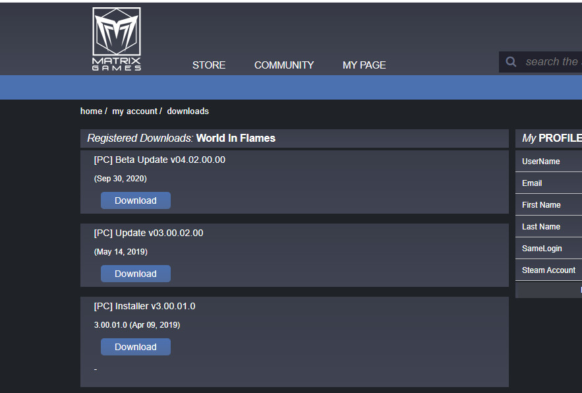Image resolution: width=582 pixels, height=393 pixels.
Task: Open the STORE menu
Action: (208, 65)
